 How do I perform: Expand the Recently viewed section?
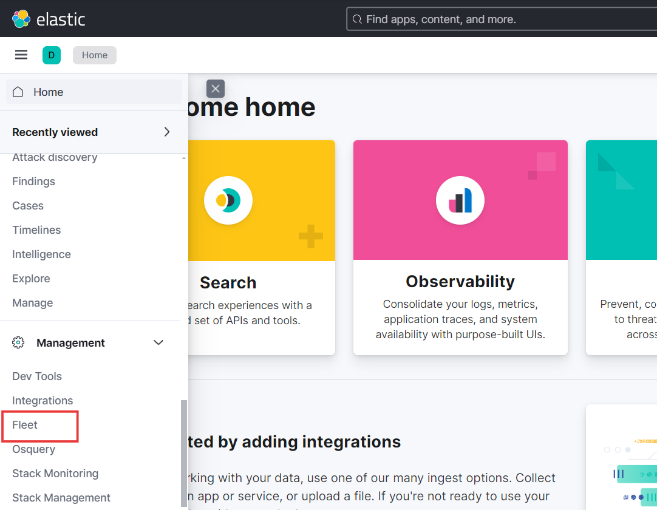(x=167, y=132)
